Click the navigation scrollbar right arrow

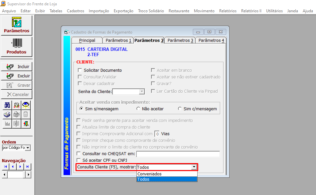[x=28, y=174]
